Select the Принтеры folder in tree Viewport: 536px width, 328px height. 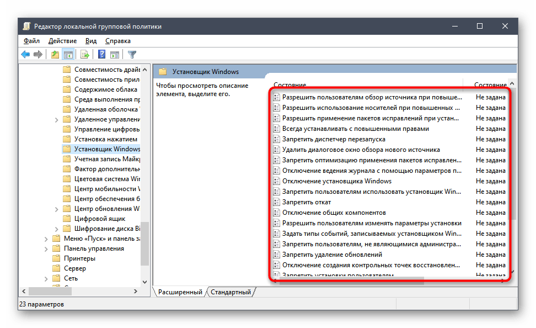[x=79, y=258]
